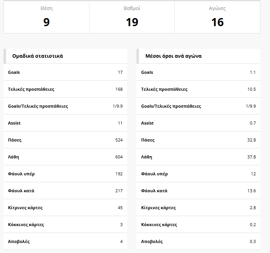Click the Φάουλ υπέρ value 192
The width and height of the screenshot is (270, 253).
click(x=119, y=174)
